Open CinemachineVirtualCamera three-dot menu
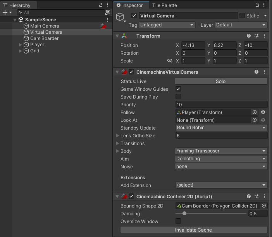Image resolution: width=272 pixels, height=237 pixels. click(264, 72)
